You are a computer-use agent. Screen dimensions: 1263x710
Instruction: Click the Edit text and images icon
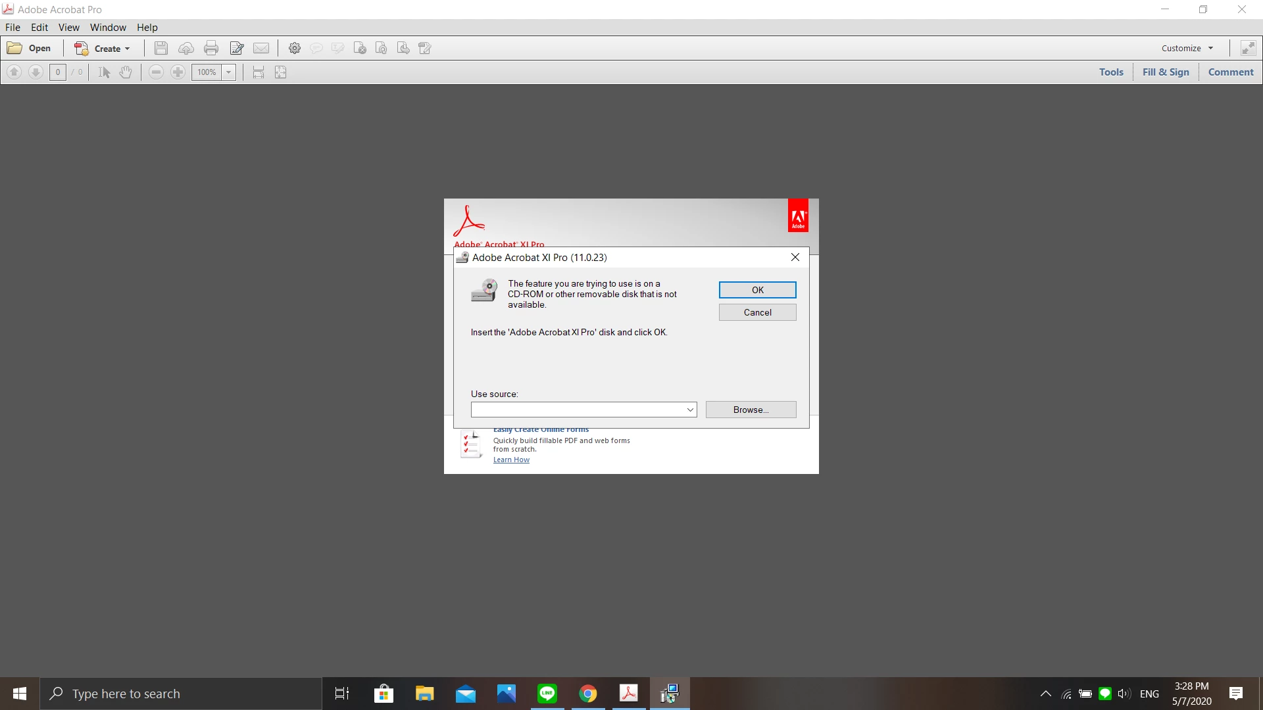point(237,48)
